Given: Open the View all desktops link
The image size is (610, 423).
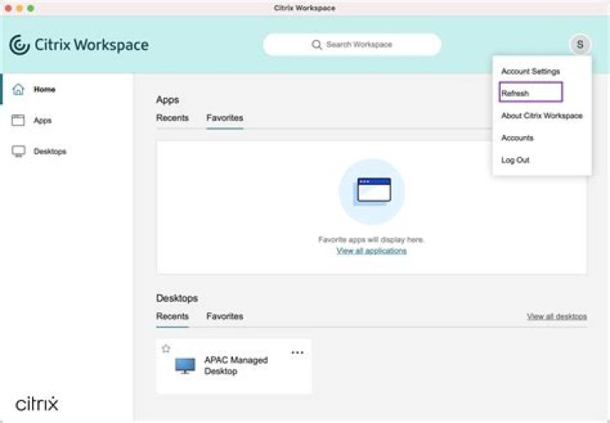Looking at the screenshot, I should pyautogui.click(x=557, y=316).
